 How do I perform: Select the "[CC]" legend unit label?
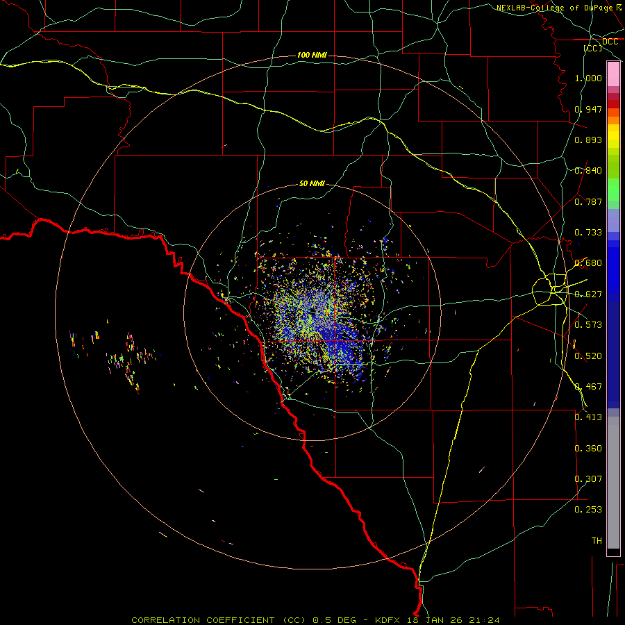point(592,48)
